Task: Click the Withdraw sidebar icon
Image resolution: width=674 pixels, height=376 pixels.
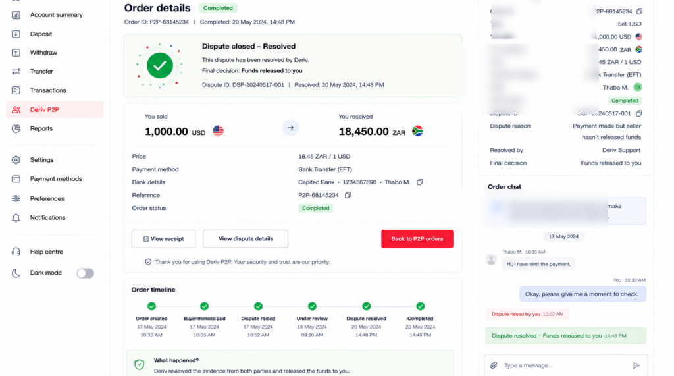Action: point(16,53)
